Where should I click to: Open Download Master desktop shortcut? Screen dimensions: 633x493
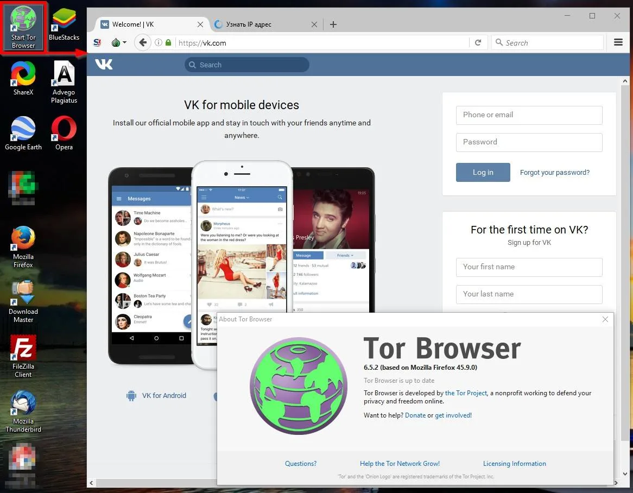click(x=23, y=302)
